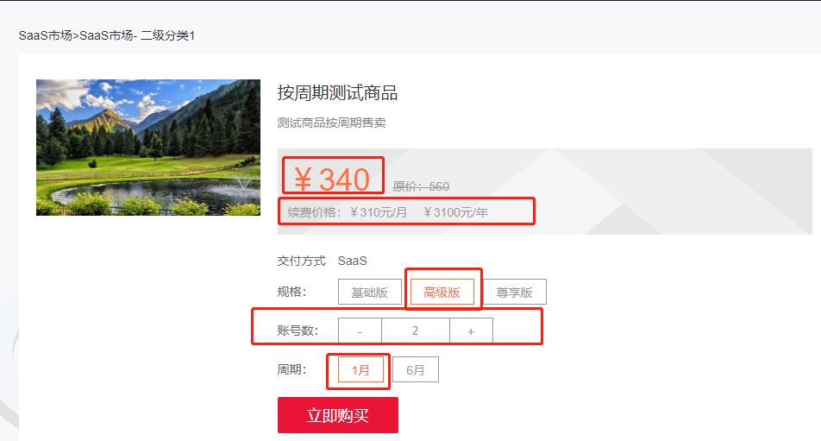Click the 账号数 label

click(x=298, y=331)
